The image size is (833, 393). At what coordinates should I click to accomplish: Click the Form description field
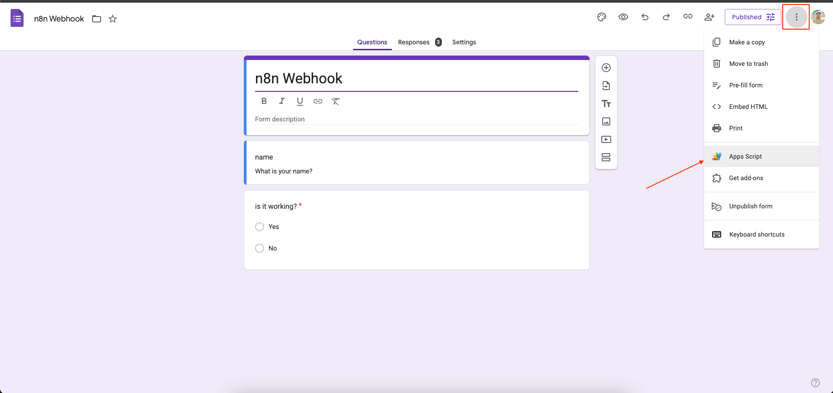tap(417, 119)
